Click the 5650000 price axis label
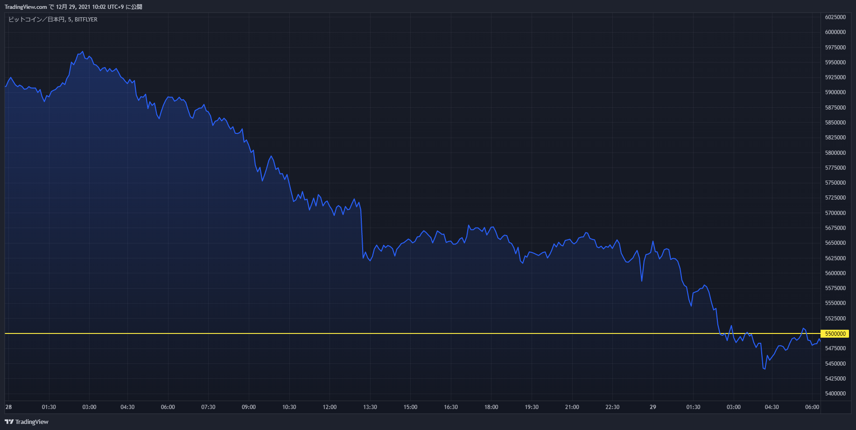The image size is (856, 430). 835,243
